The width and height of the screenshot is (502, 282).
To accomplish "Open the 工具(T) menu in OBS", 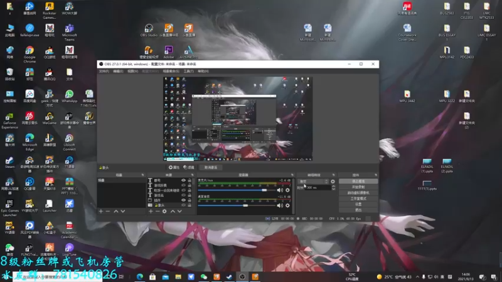I will [x=189, y=71].
